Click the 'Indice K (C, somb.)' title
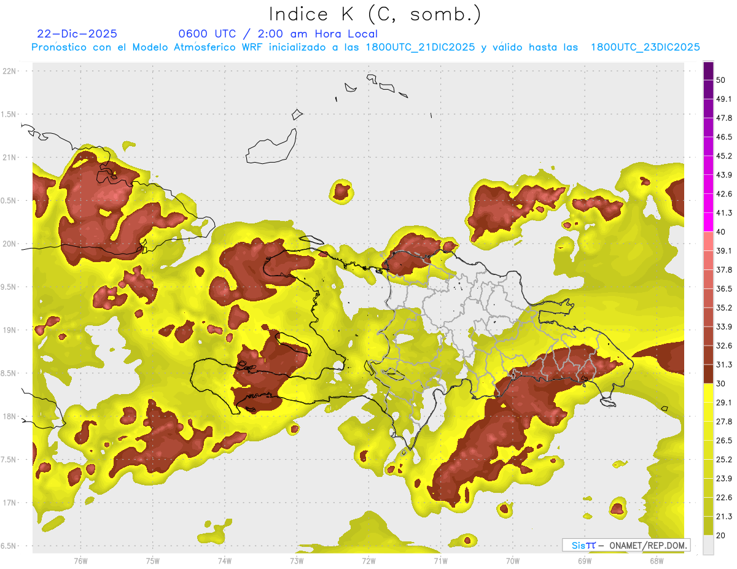This screenshot has height=569, width=737. tap(375, 14)
